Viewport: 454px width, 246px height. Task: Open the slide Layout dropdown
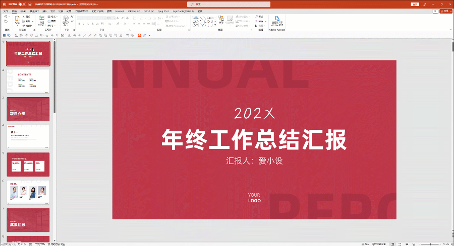pyautogui.click(x=52, y=17)
